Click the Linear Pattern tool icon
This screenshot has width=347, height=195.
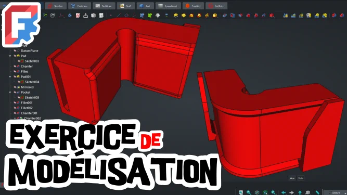(x=293, y=16)
